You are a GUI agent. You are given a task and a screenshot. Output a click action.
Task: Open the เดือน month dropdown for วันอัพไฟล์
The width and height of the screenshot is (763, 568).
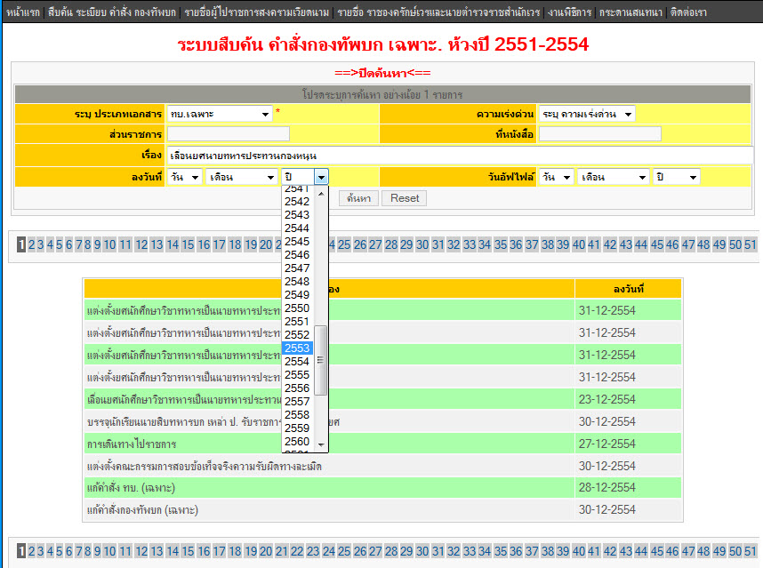(x=614, y=177)
